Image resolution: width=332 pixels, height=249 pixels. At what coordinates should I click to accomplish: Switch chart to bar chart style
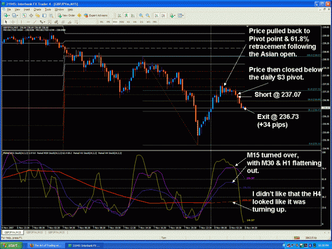point(120,15)
